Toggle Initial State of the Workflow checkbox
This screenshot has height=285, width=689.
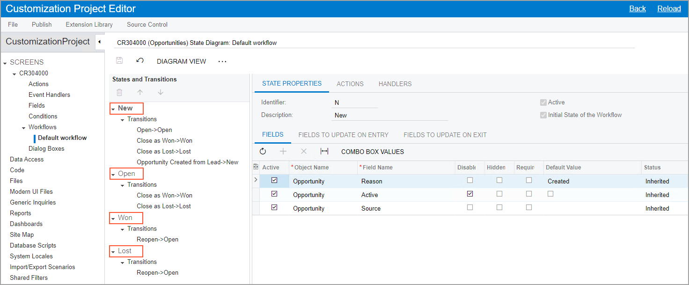pos(543,115)
